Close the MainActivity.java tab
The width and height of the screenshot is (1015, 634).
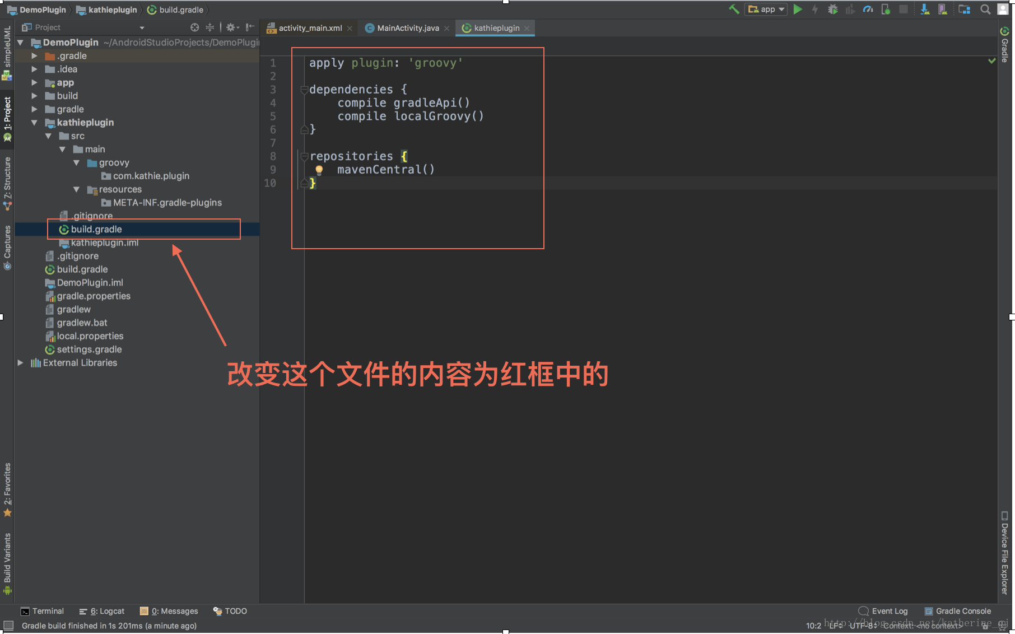tap(446, 29)
